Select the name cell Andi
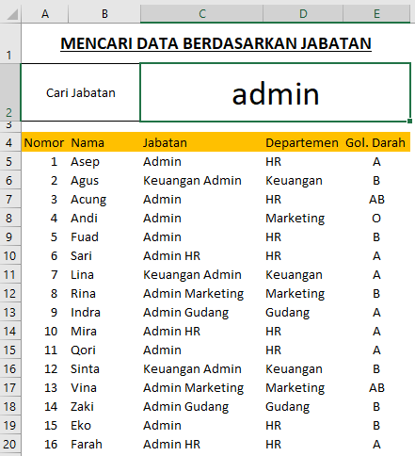415x456 pixels. point(104,218)
